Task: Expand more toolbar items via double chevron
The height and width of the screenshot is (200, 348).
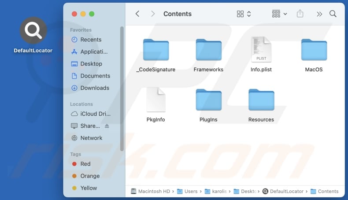Action: (x=319, y=14)
